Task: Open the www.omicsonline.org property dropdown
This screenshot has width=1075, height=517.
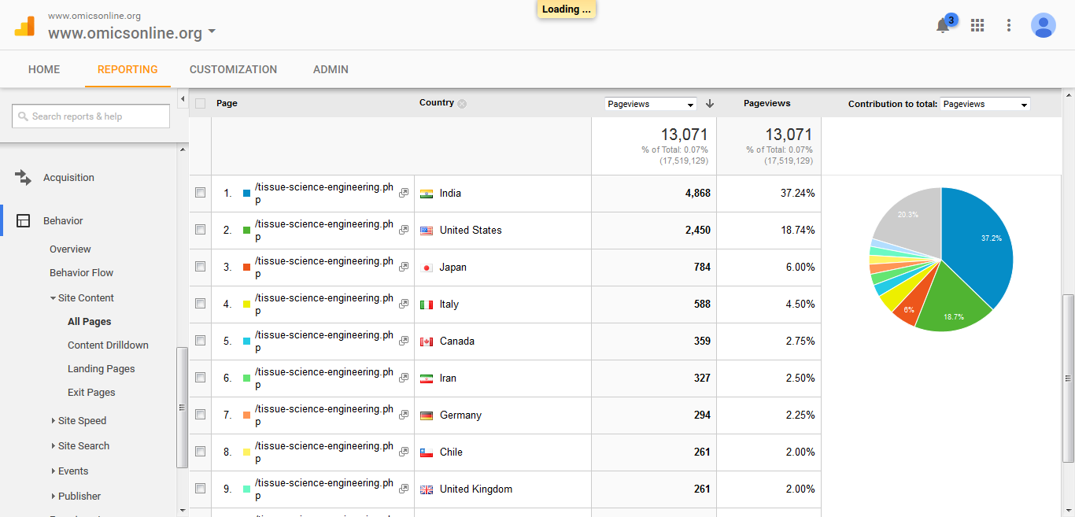Action: click(x=131, y=33)
